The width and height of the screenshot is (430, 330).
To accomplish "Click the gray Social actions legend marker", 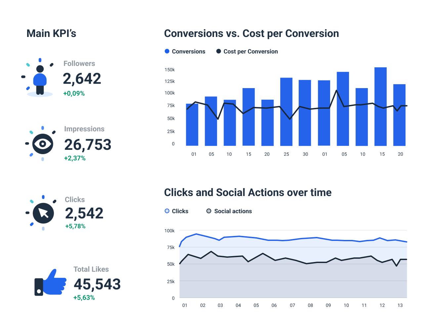I will 209,211.
